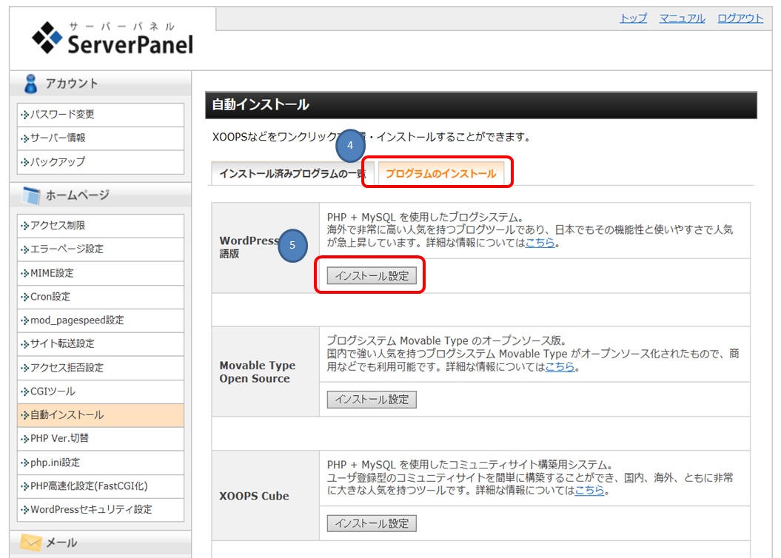781x558 pixels.
Task: Switch to プログラムのインストール tab
Action: point(440,174)
